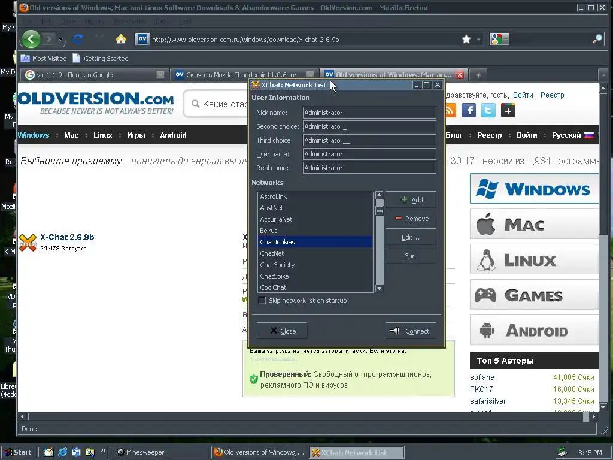Open the Twitter icon on OldVersion
The height and width of the screenshot is (460, 613).
tap(488, 110)
